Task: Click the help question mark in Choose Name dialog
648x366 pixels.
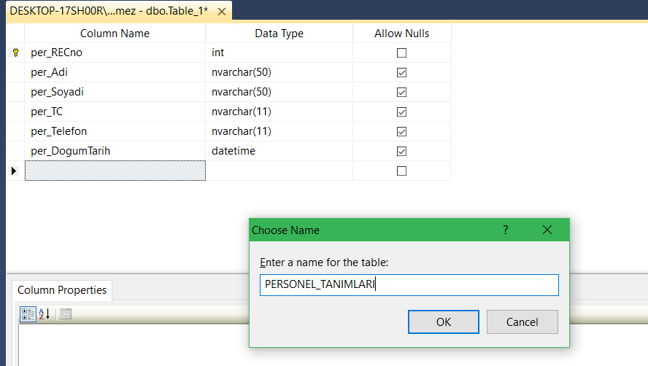Action: [505, 230]
